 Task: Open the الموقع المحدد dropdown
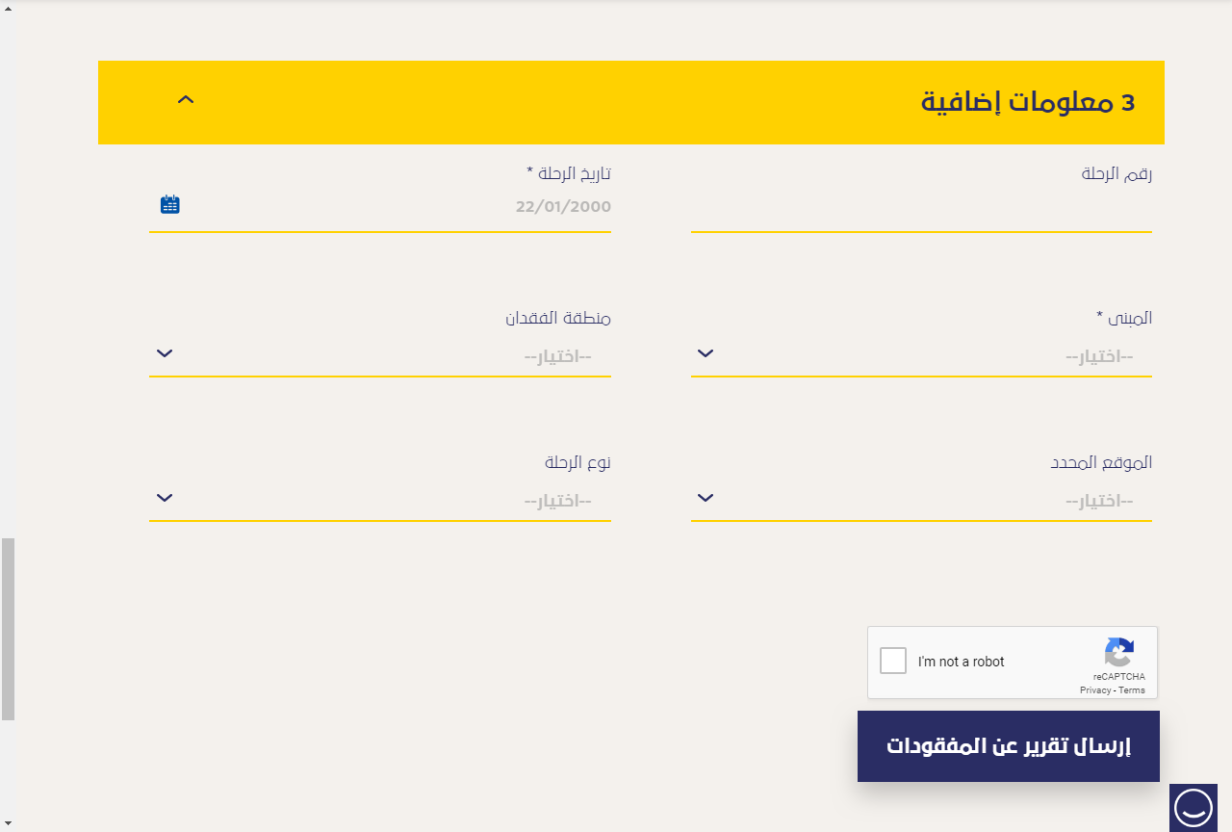[921, 501]
